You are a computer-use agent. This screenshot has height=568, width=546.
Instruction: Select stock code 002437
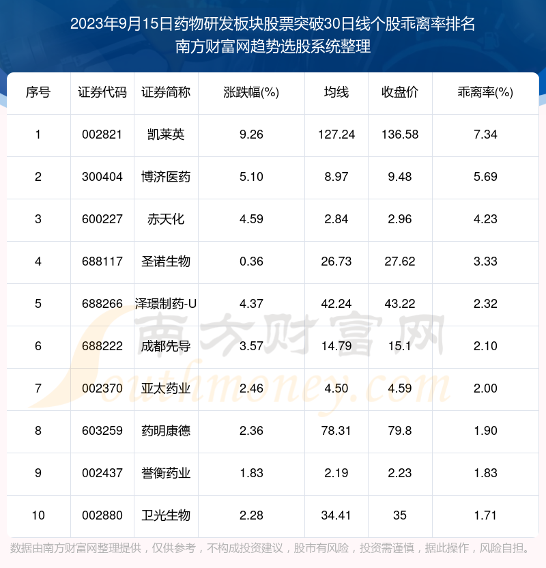point(102,473)
